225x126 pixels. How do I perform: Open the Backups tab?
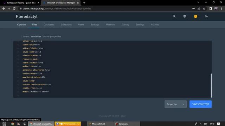pos(95,24)
